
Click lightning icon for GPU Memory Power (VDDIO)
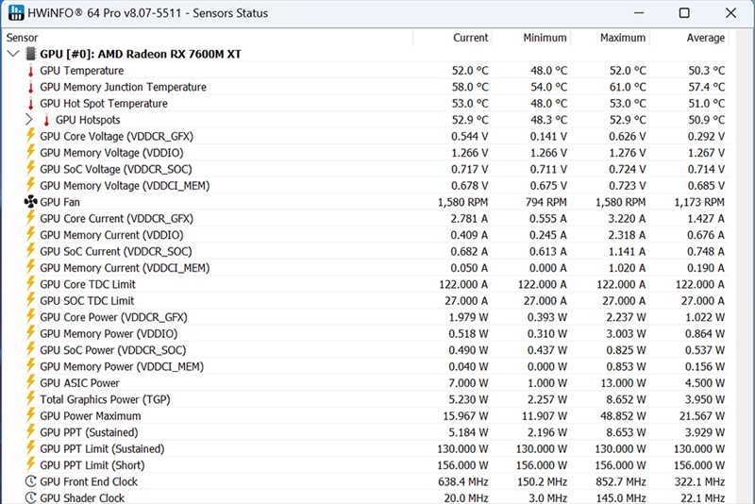[x=30, y=333]
